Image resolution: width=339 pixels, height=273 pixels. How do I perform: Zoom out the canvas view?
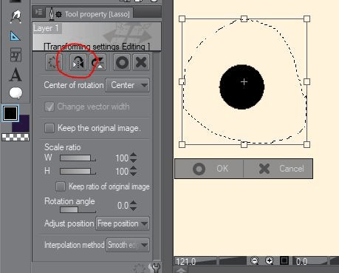click(x=254, y=260)
